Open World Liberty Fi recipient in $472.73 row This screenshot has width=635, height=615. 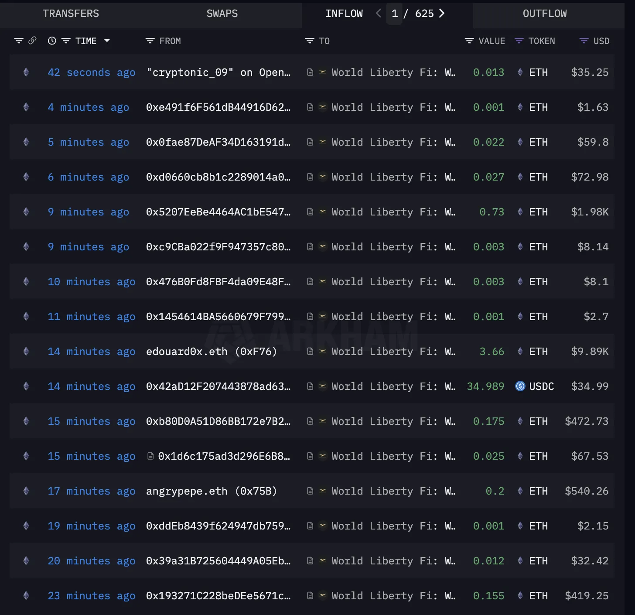click(393, 421)
